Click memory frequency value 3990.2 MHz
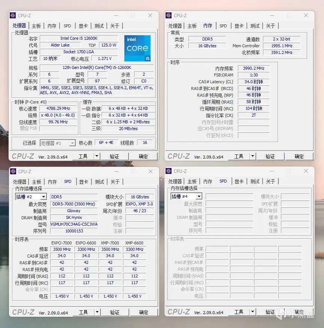This screenshot has height=328, width=324. pos(254,68)
